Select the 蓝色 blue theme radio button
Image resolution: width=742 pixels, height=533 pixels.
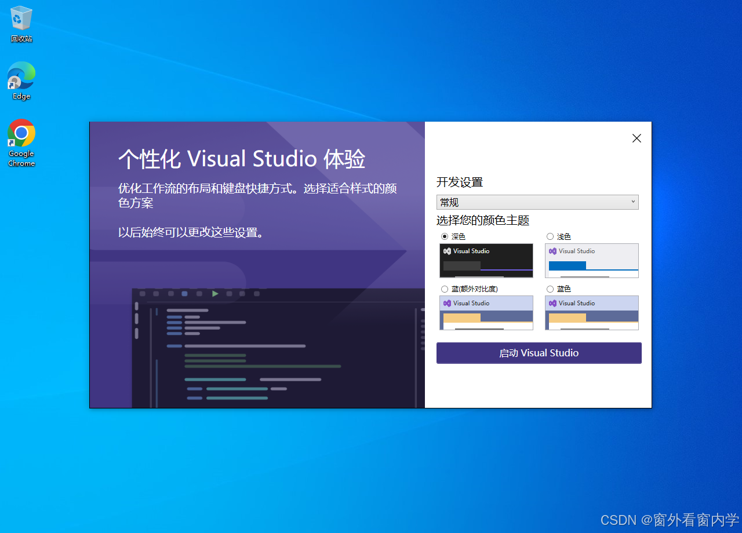(550, 289)
